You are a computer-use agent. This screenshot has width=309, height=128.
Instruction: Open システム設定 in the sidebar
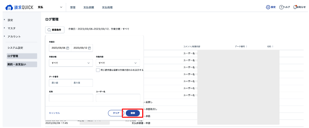pos(15,48)
